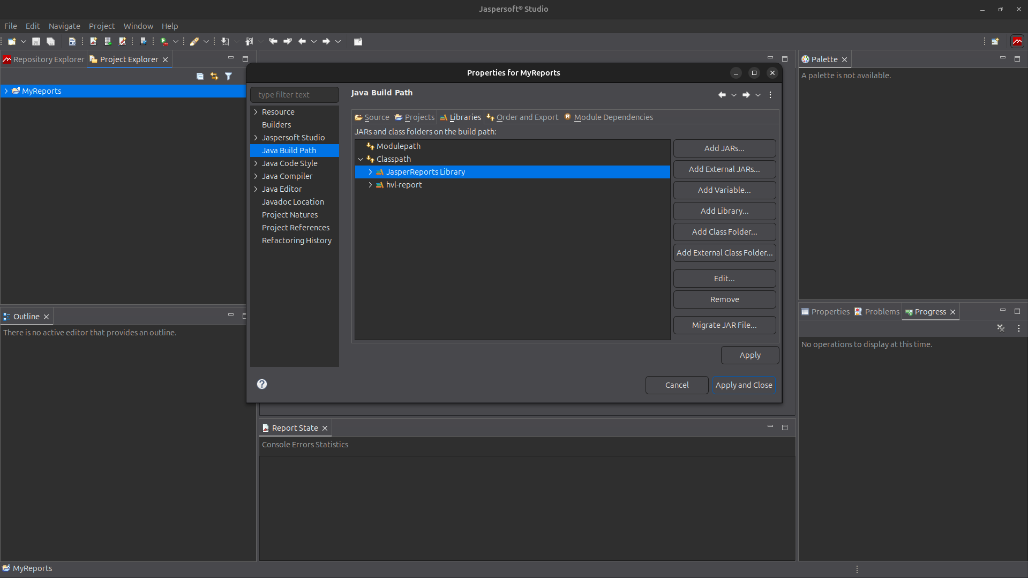Click the new data adapter icon

pos(108,41)
